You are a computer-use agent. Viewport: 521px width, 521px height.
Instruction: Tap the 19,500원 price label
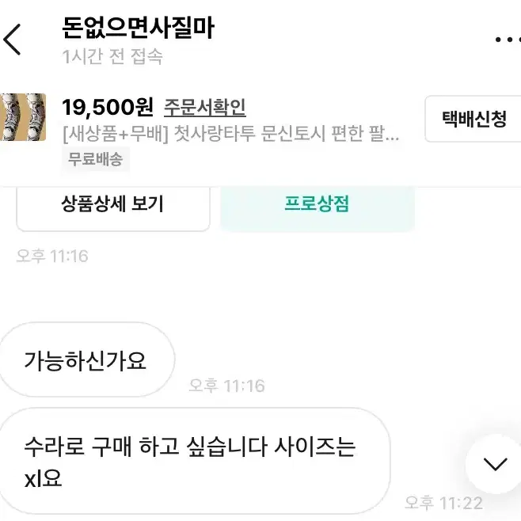click(108, 108)
